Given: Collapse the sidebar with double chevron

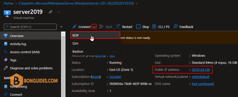Looking at the screenshot, I should (x=61, y=27).
